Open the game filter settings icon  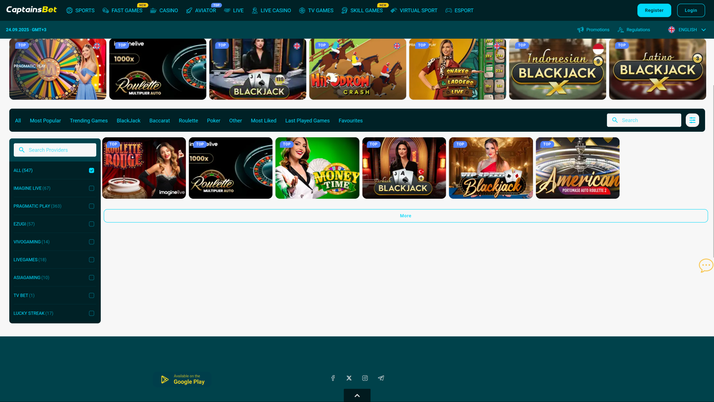(692, 120)
